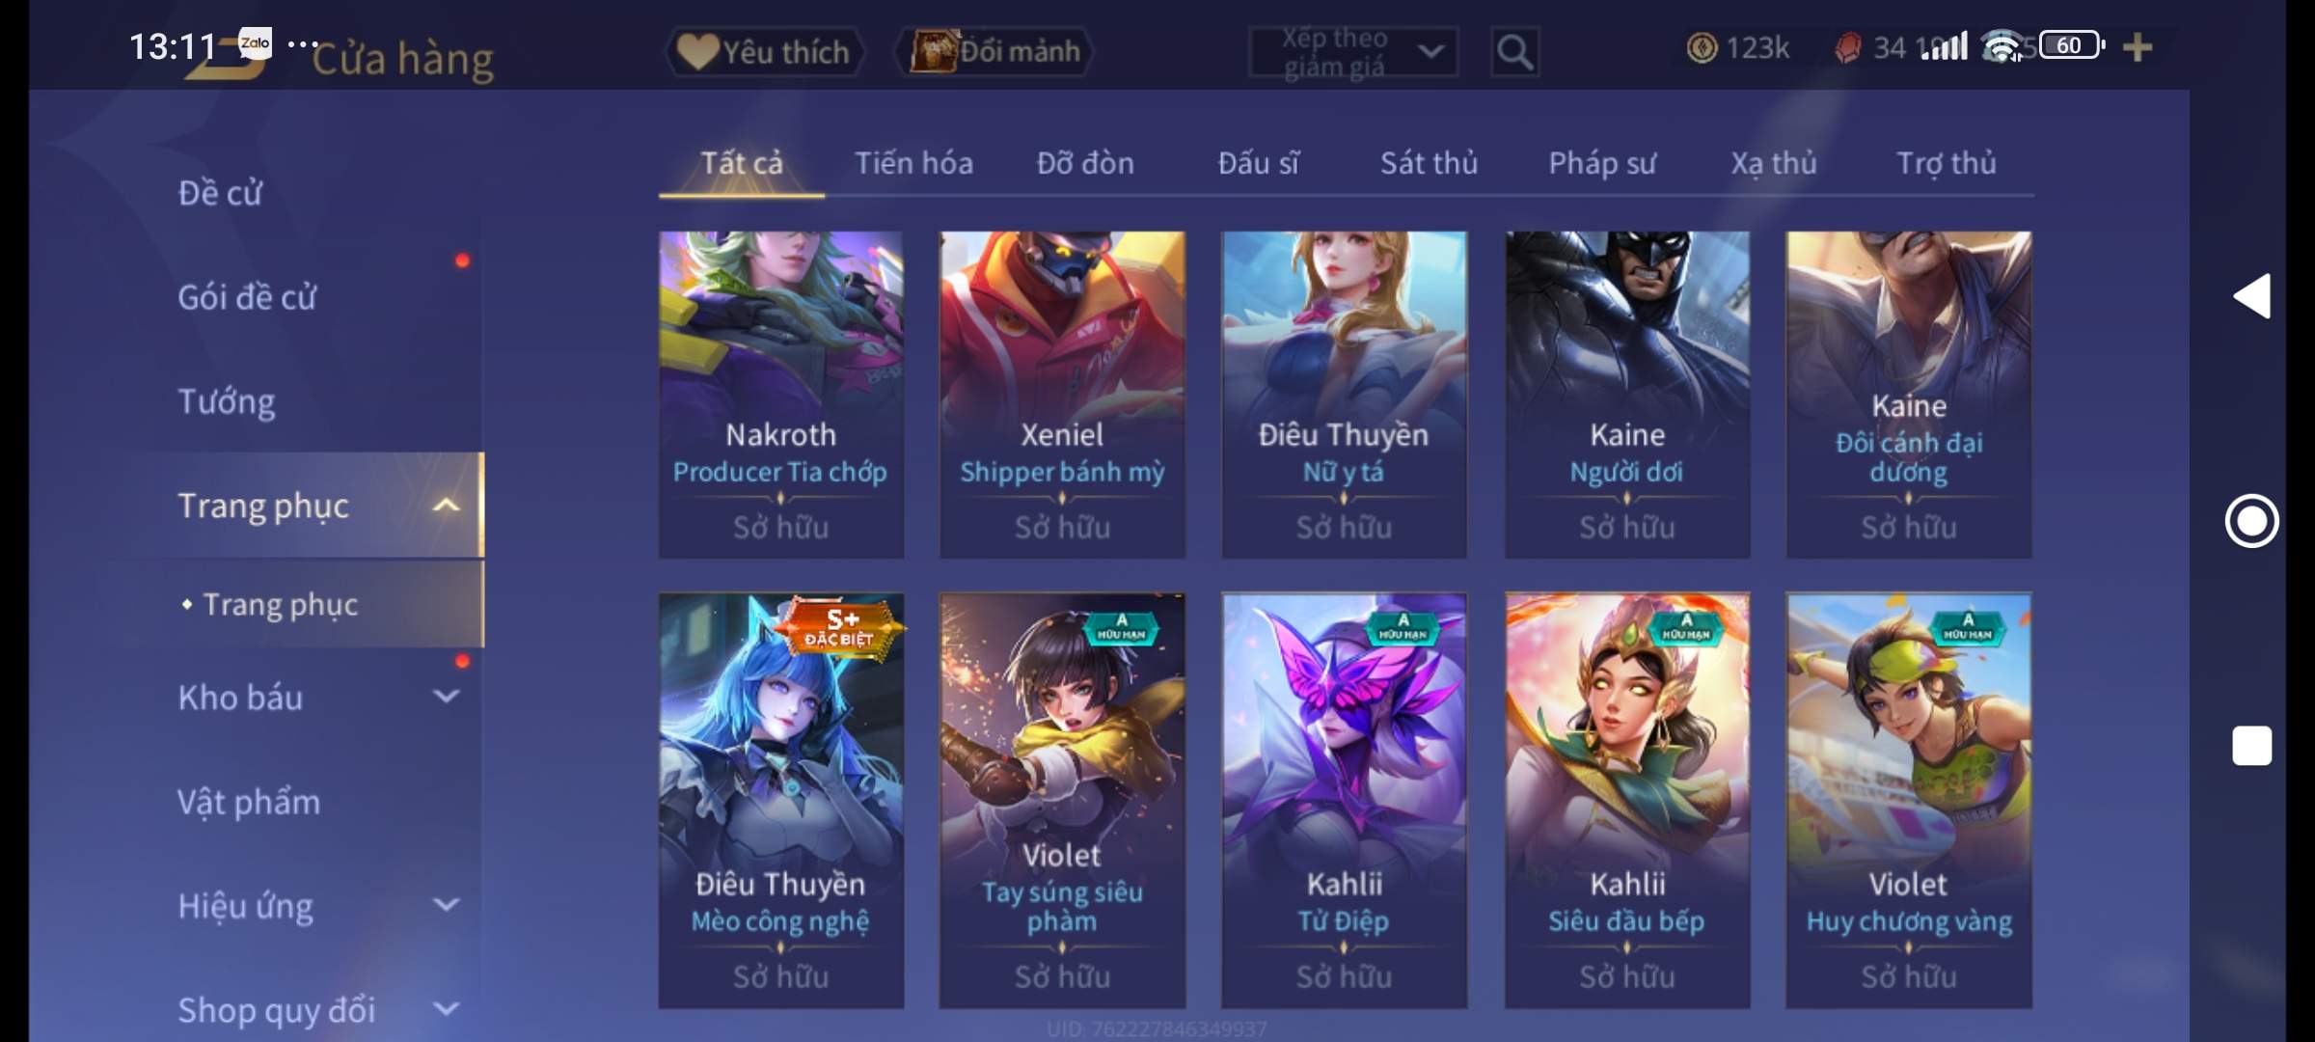This screenshot has width=2315, height=1042.
Task: Add currency with the plus icon
Action: click(2138, 47)
